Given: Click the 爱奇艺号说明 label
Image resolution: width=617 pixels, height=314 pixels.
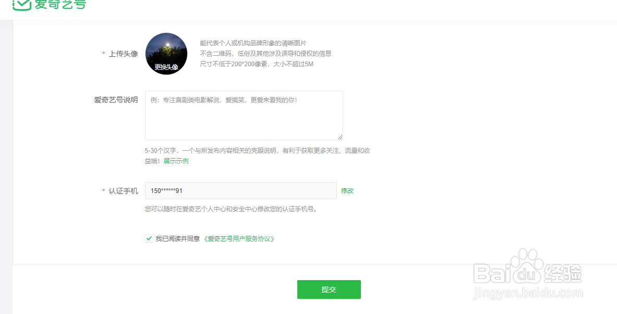Looking at the screenshot, I should click(x=116, y=100).
